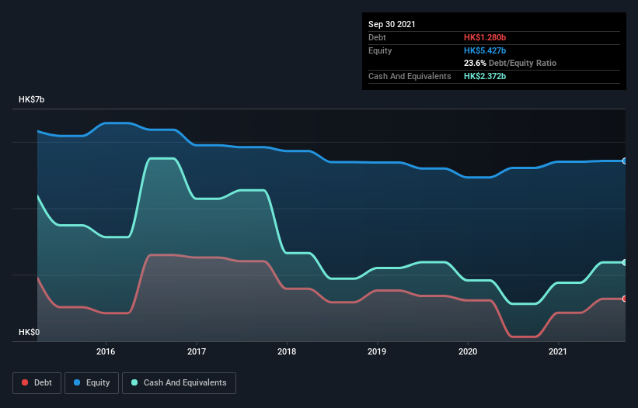
Task: Toggle the Cash And Equivalents legend button
Action: point(179,383)
